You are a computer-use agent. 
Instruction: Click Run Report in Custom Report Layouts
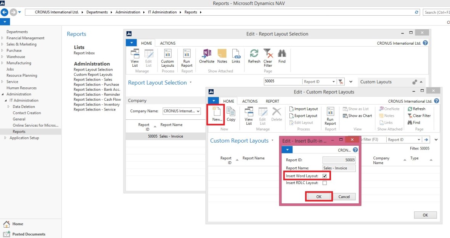[x=330, y=115]
